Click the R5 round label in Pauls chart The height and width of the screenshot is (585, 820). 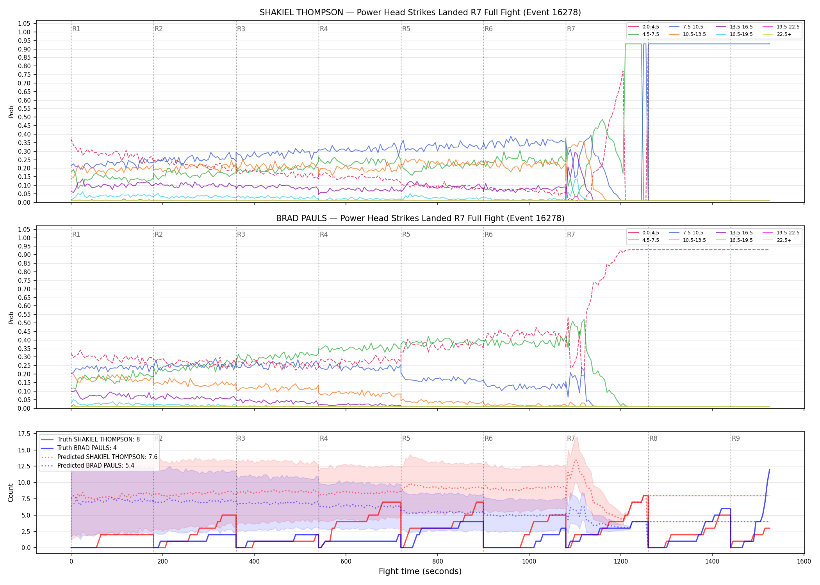pyautogui.click(x=406, y=234)
